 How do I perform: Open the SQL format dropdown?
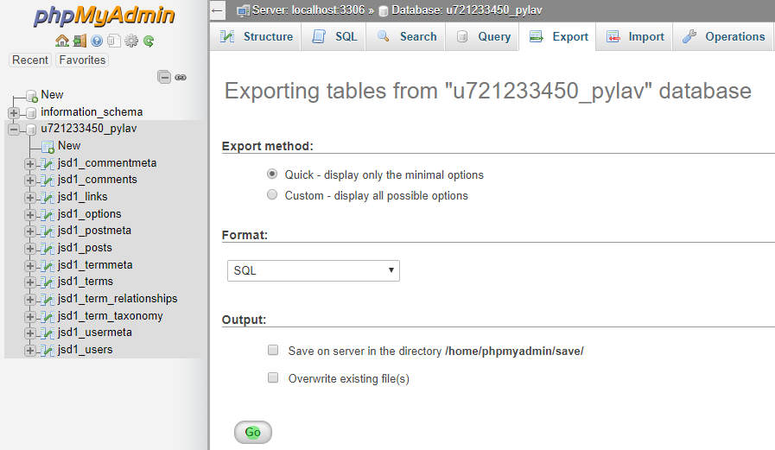(x=313, y=270)
